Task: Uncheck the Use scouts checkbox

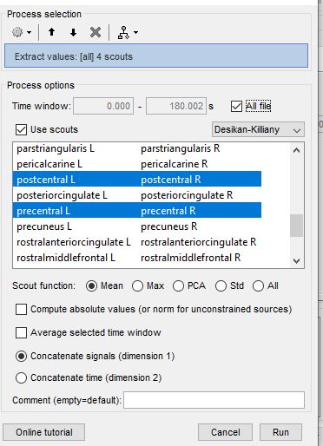Action: point(21,129)
